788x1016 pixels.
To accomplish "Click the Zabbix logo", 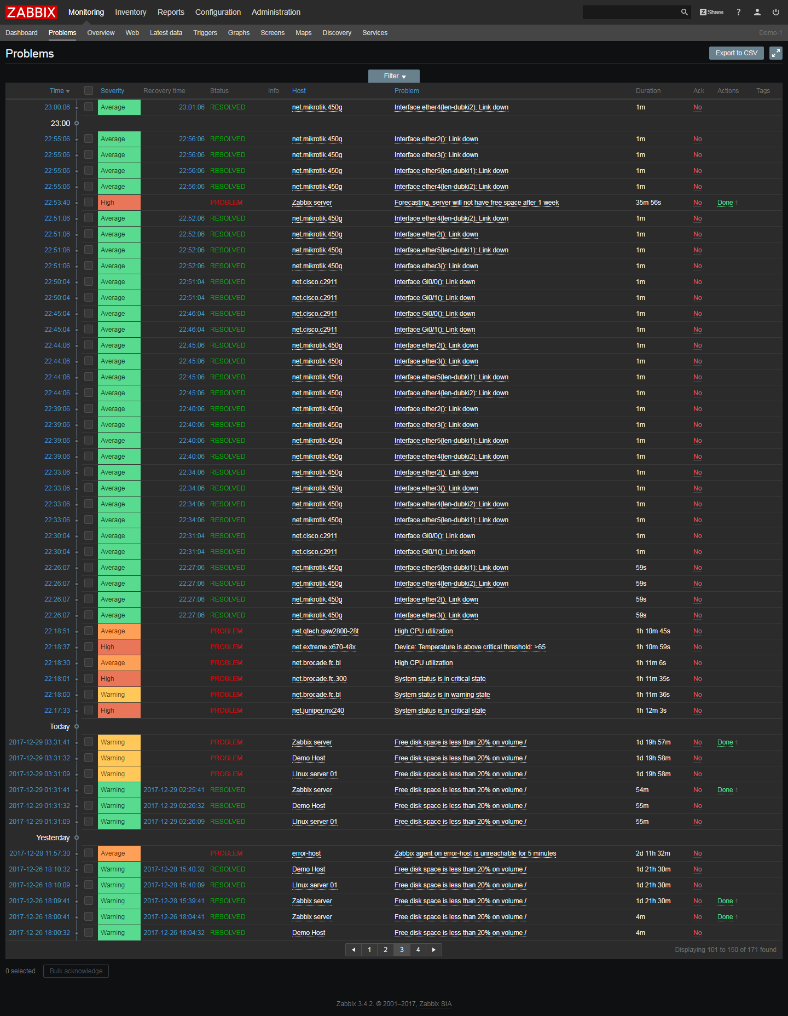I will (x=31, y=12).
